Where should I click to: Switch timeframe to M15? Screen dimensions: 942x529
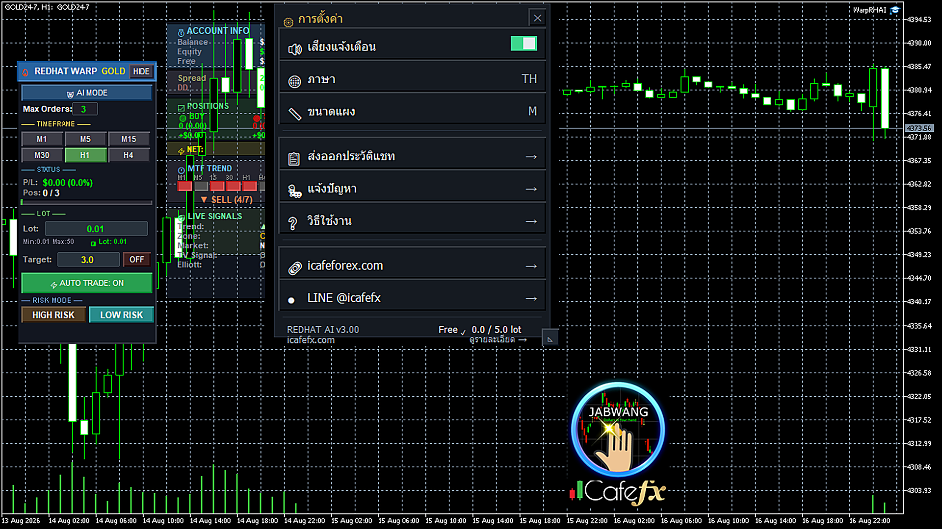pyautogui.click(x=129, y=139)
